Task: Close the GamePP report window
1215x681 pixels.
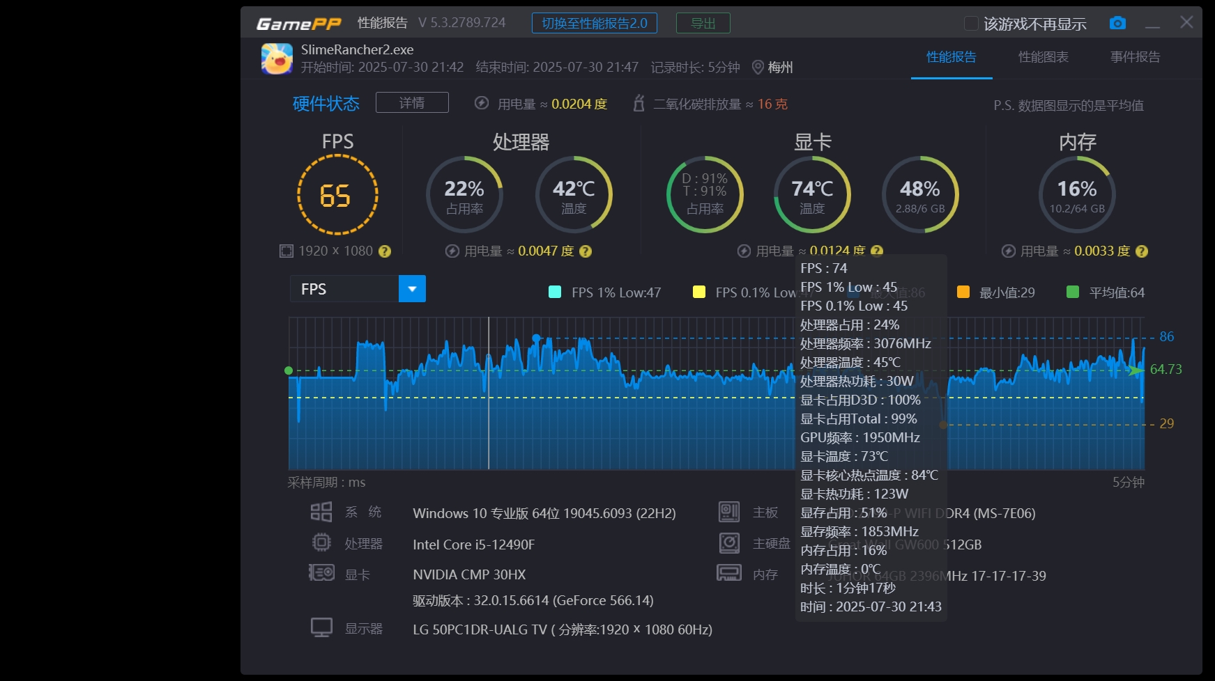Action: pos(1186,22)
